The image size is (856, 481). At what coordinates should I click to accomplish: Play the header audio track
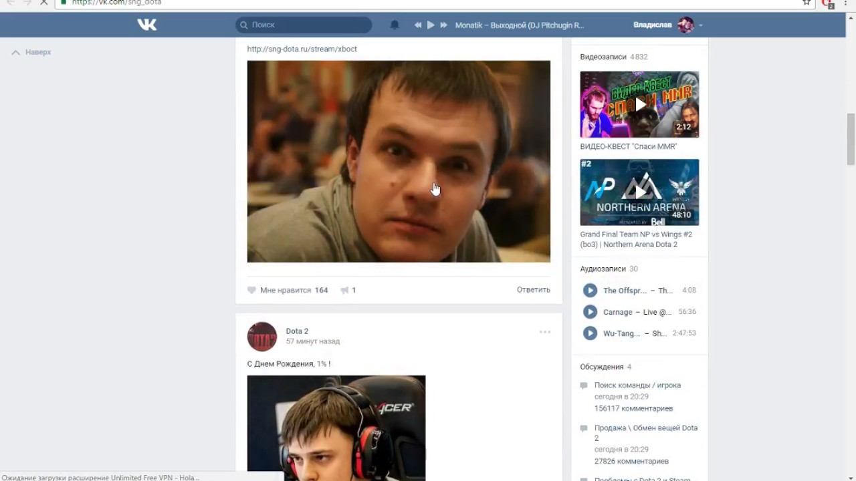pos(431,25)
